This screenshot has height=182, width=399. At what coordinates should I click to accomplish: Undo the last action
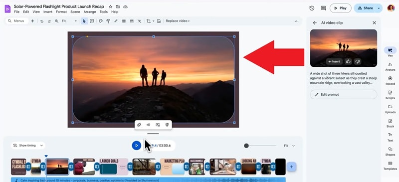(42, 21)
